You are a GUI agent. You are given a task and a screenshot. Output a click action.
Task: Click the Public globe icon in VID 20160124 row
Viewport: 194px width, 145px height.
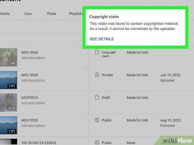97,143
